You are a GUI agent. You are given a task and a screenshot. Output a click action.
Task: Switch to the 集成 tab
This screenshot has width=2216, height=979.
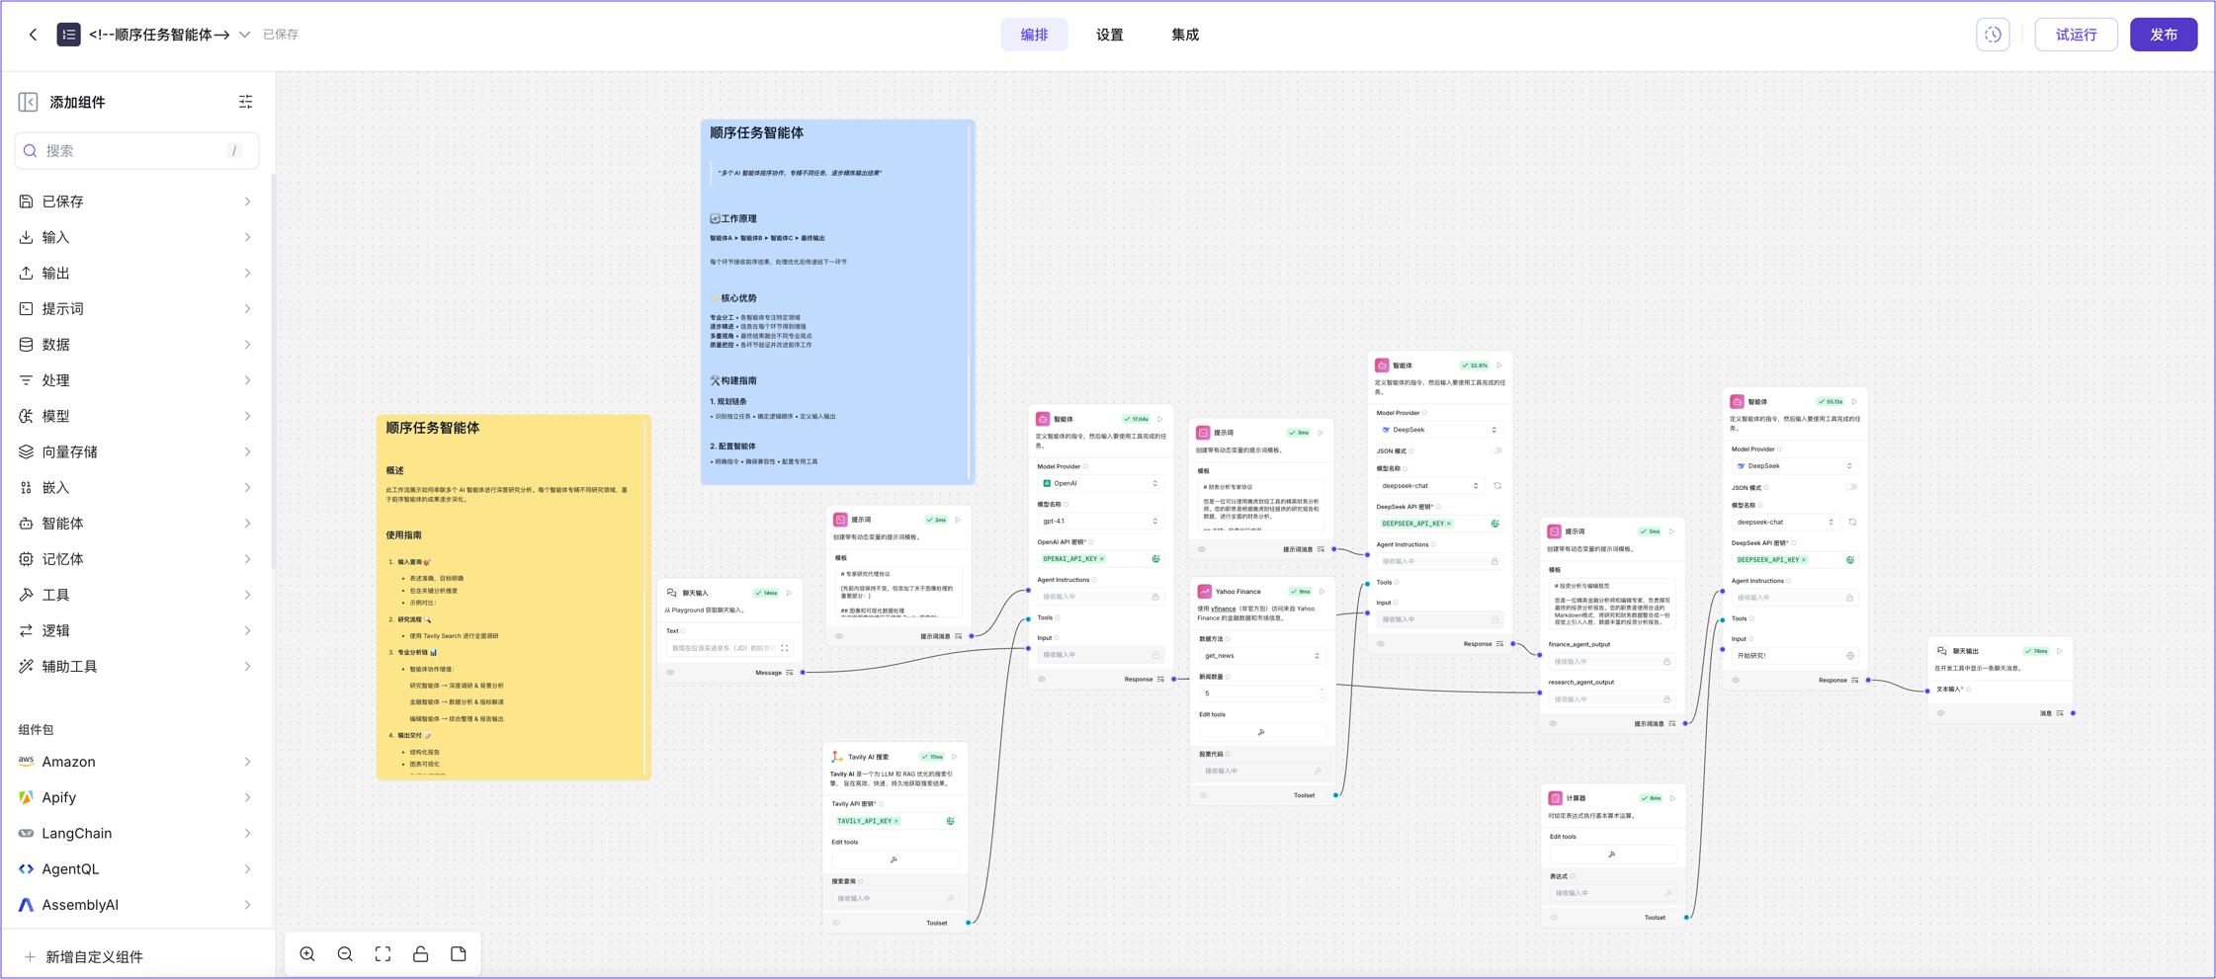[x=1184, y=35]
